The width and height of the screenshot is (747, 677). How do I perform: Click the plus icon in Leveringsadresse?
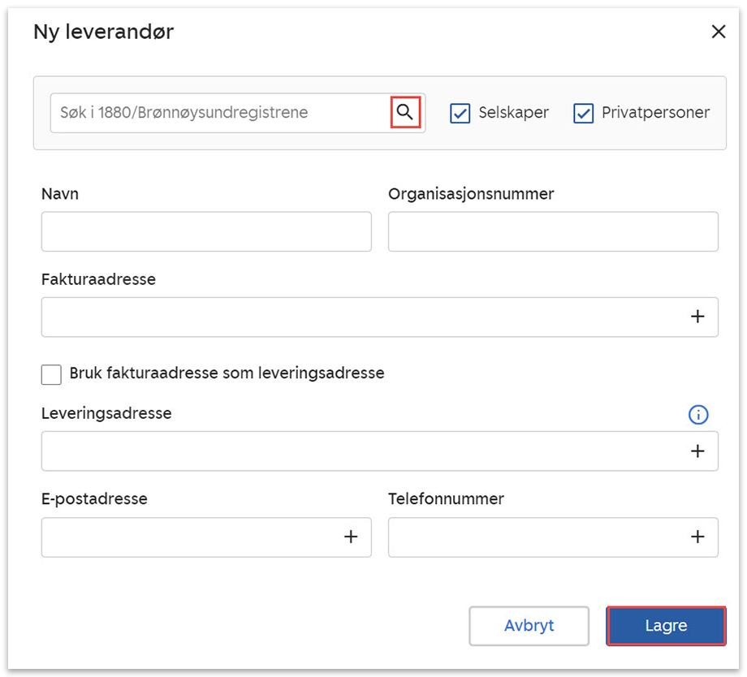tap(697, 451)
